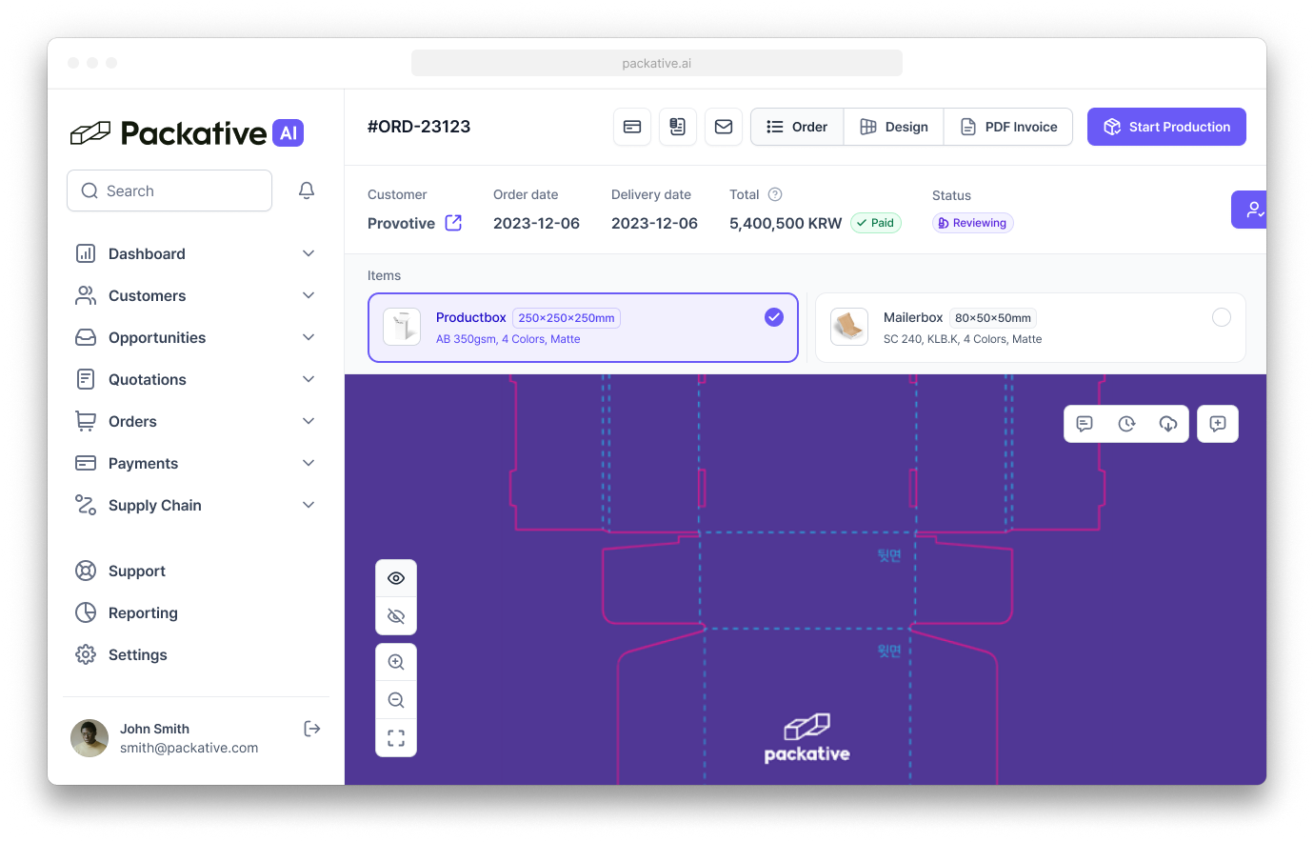Click the Start Production button
Image resolution: width=1314 pixels, height=842 pixels.
[1166, 127]
